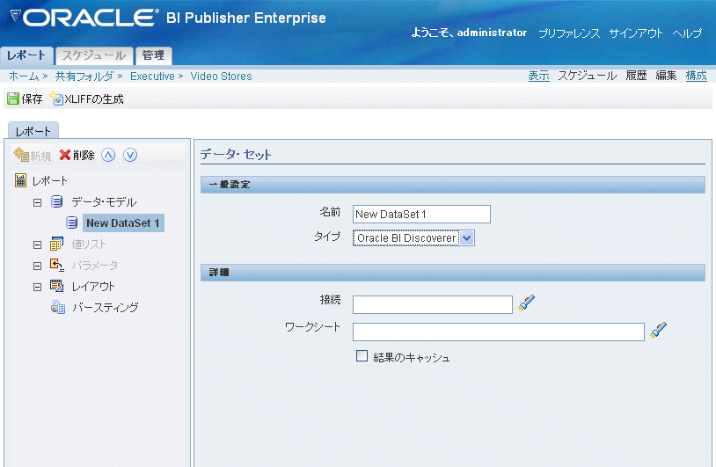Viewport: 716px width, 467px height.
Task: Click the New DataSet 1 database icon
Action: (72, 223)
